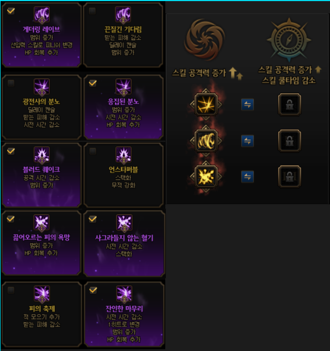Click the 게더링 레이브 skill icon

41,14
